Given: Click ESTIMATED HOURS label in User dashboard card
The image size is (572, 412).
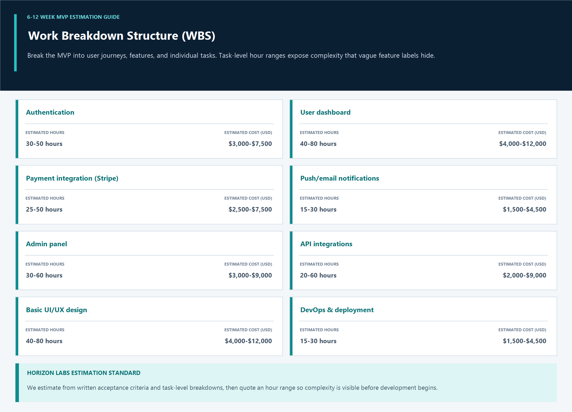Looking at the screenshot, I should click(x=319, y=132).
